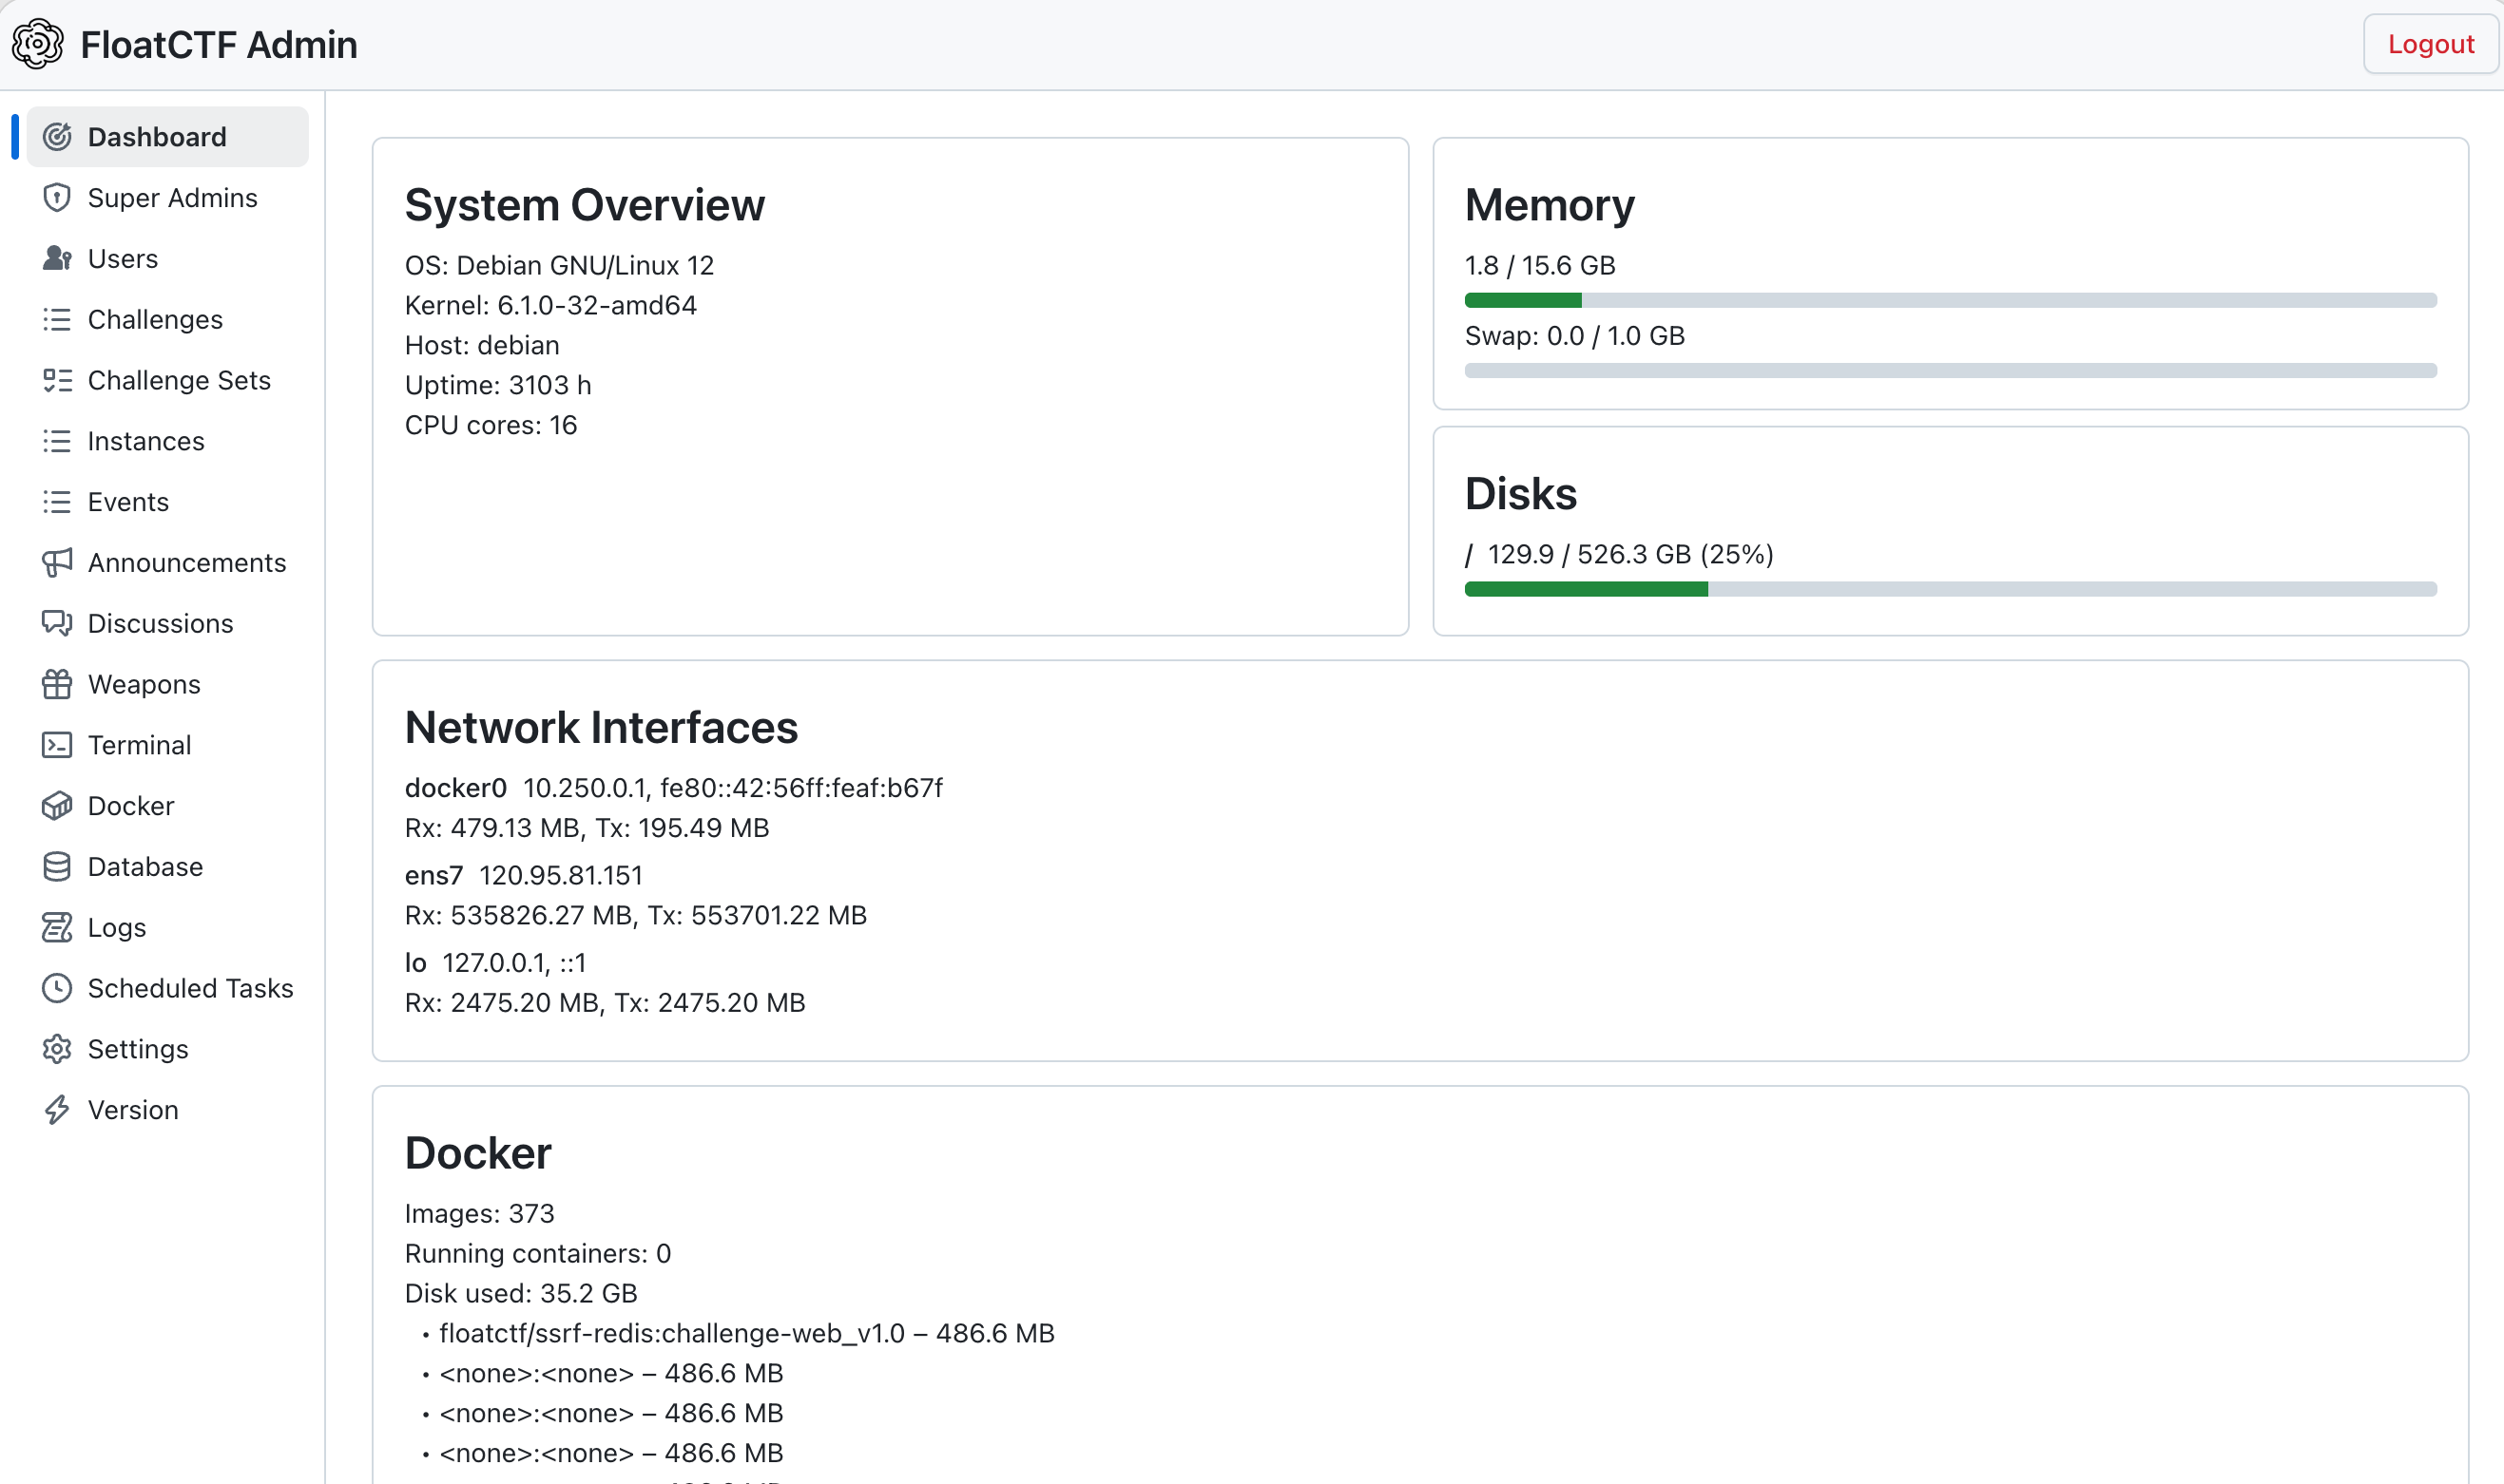Image resolution: width=2504 pixels, height=1484 pixels.
Task: Click the Docker cube icon
Action: (x=57, y=806)
